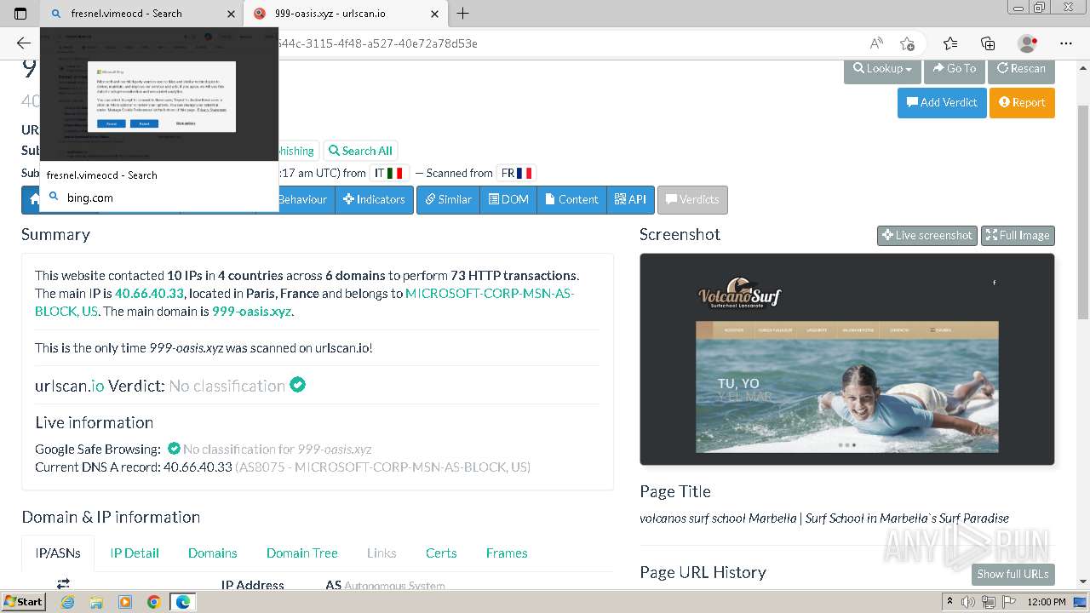Open bing.com in the tab preview popup

(90, 198)
